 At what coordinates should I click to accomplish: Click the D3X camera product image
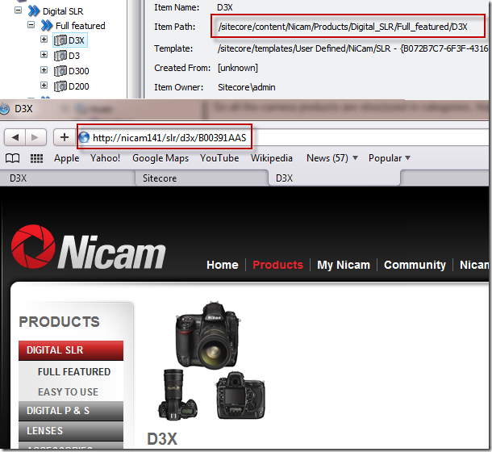pyautogui.click(x=211, y=361)
